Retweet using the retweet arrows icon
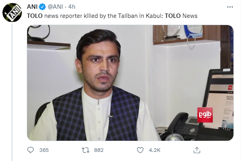 pyautogui.click(x=85, y=150)
